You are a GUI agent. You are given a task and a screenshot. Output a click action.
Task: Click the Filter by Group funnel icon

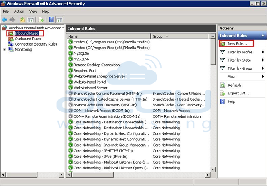(x=223, y=68)
